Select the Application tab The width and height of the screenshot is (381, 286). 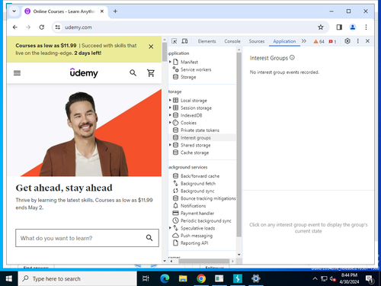point(284,41)
